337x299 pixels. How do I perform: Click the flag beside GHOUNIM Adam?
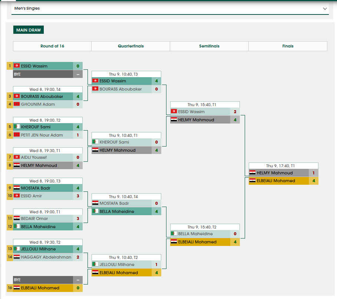(x=17, y=104)
